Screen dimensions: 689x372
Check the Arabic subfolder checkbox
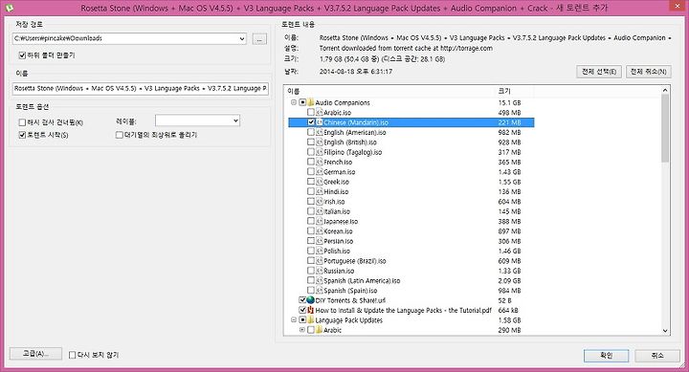tap(311, 330)
